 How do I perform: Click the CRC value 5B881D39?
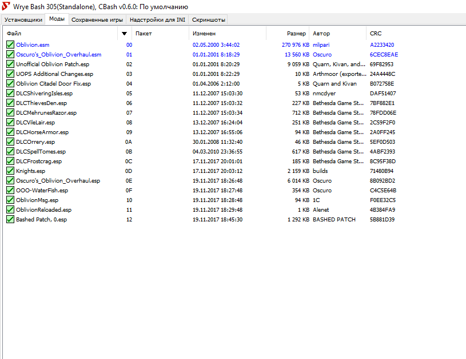point(382,220)
